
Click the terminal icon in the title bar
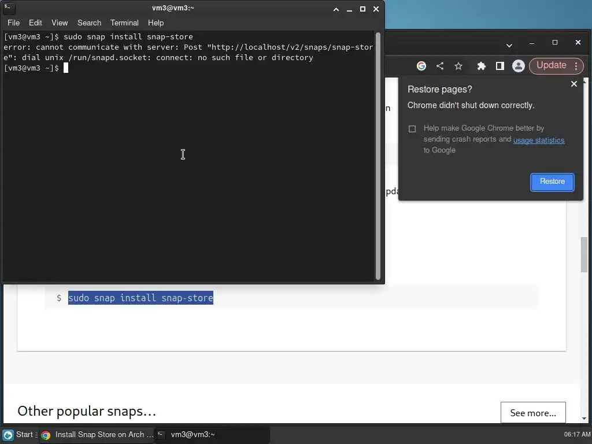[x=9, y=8]
